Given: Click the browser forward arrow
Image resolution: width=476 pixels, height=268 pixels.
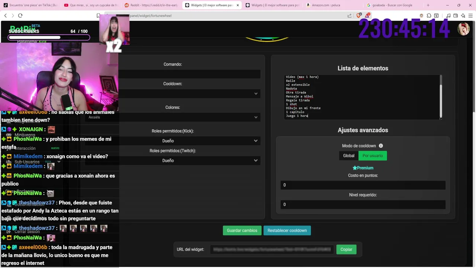Looking at the screenshot, I should pyautogui.click(x=13, y=16).
